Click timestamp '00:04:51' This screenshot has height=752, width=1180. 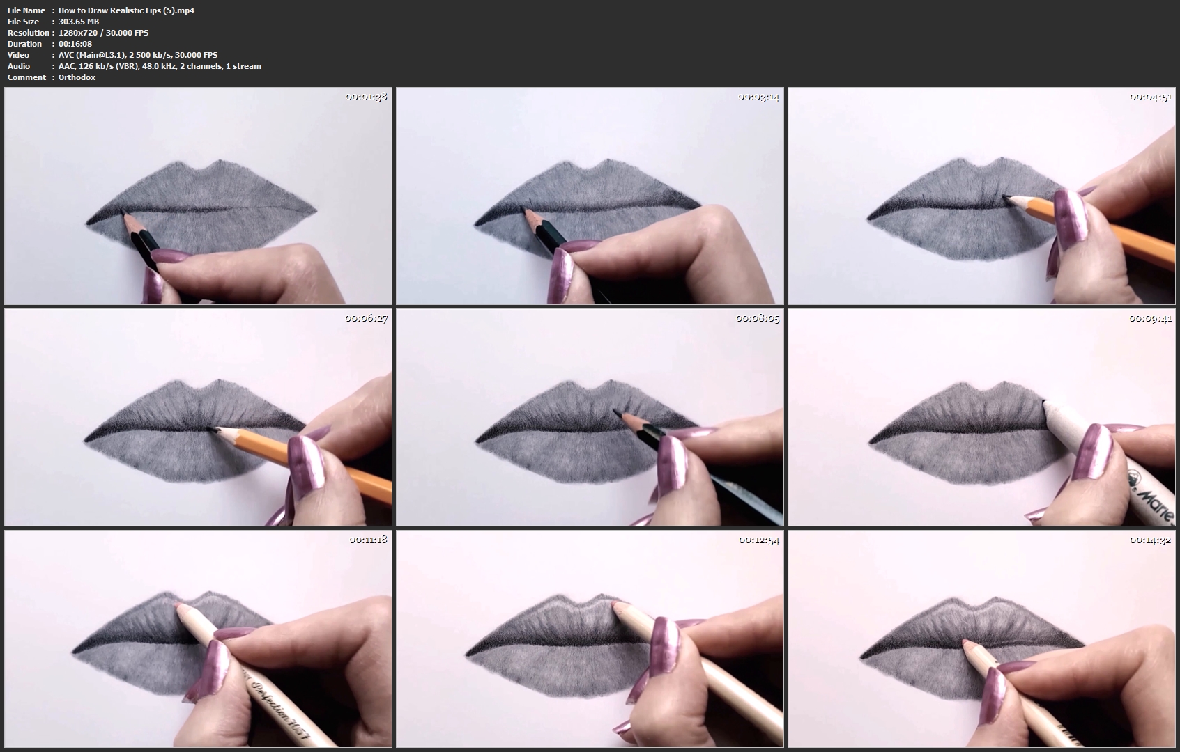pos(1150,97)
